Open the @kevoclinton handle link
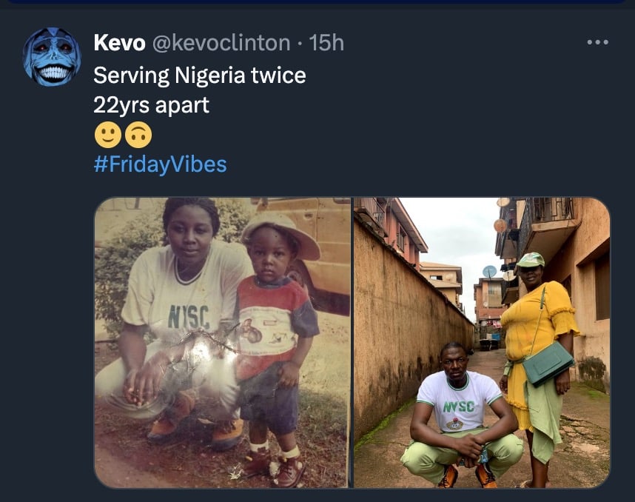Screen dimensions: 635x502 pos(221,43)
